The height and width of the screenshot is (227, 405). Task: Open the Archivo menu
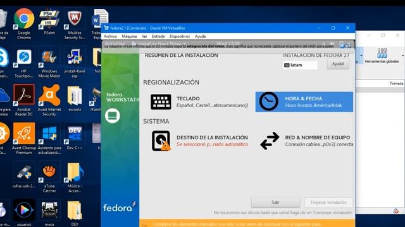tap(110, 37)
